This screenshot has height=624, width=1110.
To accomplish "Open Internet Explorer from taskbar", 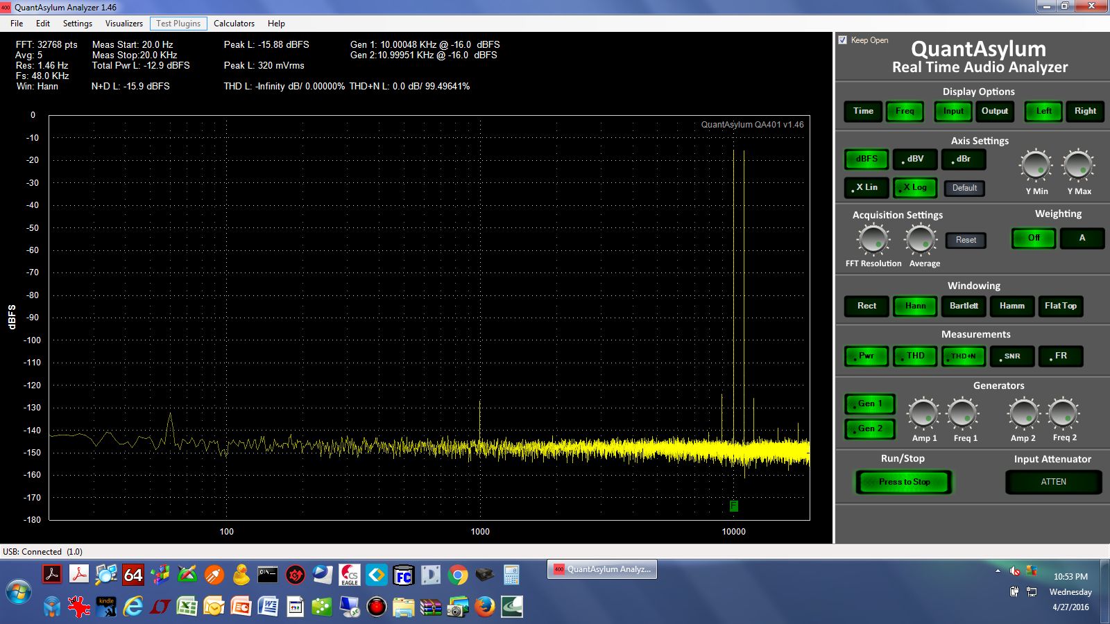I will coord(133,607).
